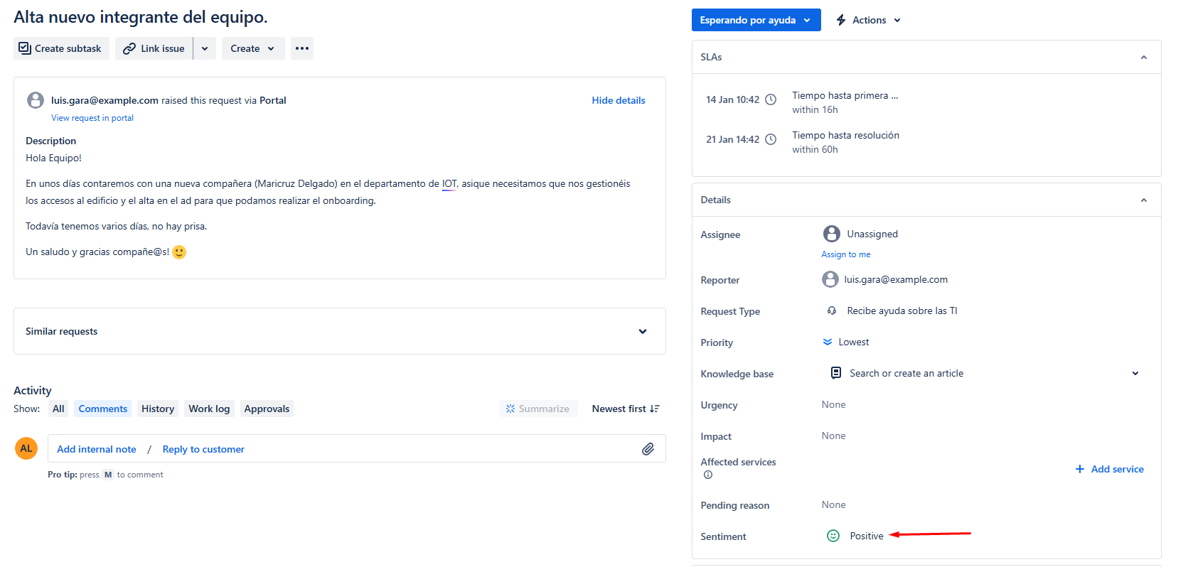Image resolution: width=1188 pixels, height=567 pixels.
Task: Click the clock icon for first response SLA
Action: coord(770,99)
